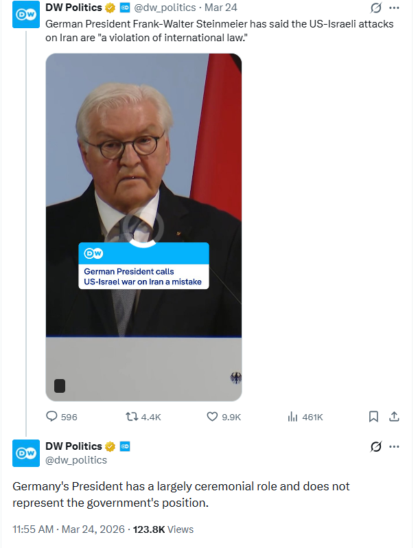
Task: Open Grok actions on the top tweet
Action: [x=375, y=8]
